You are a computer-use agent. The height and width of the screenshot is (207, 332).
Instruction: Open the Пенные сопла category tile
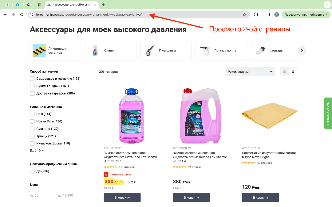(221, 51)
